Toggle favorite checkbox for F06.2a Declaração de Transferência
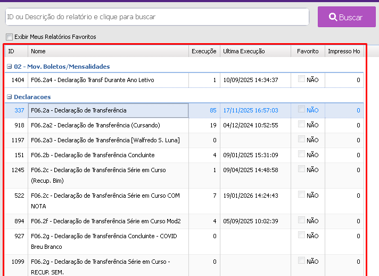The image size is (379, 276). click(302, 110)
